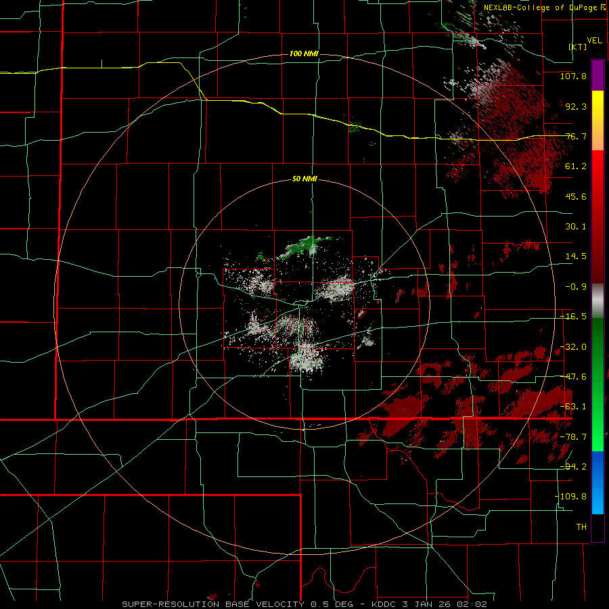Click the -32.0 velocity scale value
This screenshot has width=609, height=609.
pos(573,347)
